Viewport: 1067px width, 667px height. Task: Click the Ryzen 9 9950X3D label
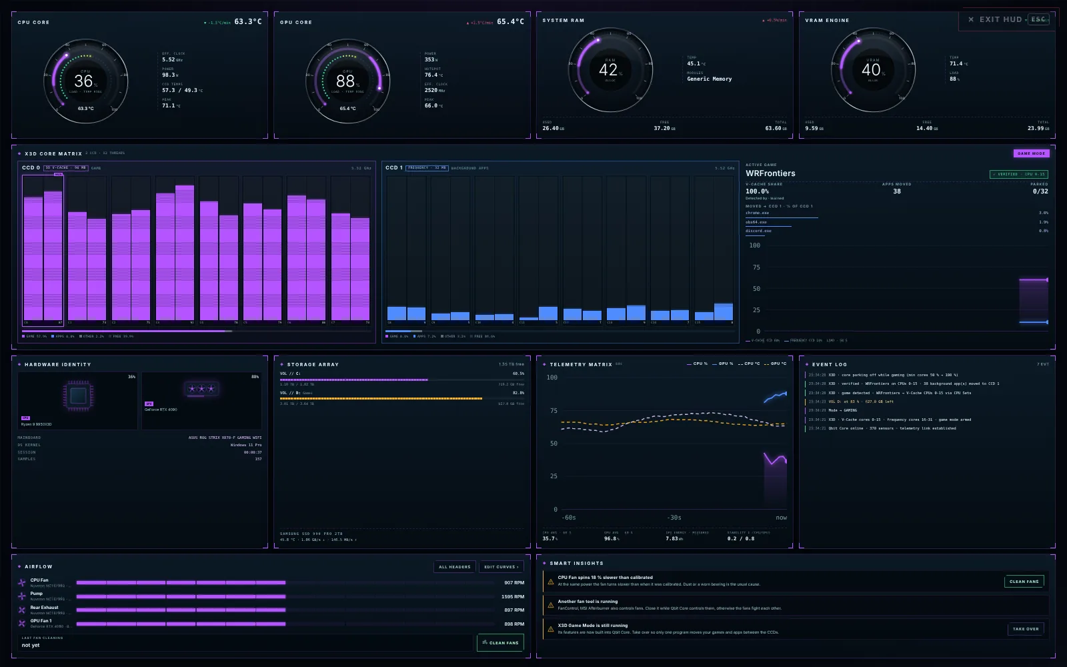[x=36, y=424]
